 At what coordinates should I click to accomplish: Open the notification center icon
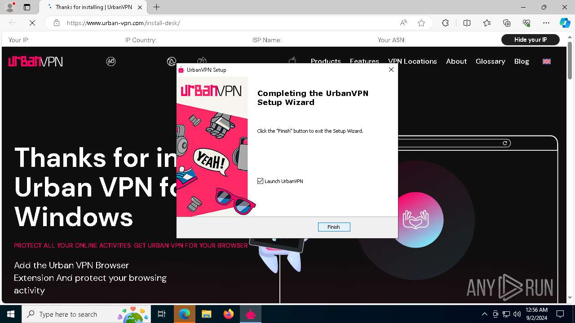[560, 314]
